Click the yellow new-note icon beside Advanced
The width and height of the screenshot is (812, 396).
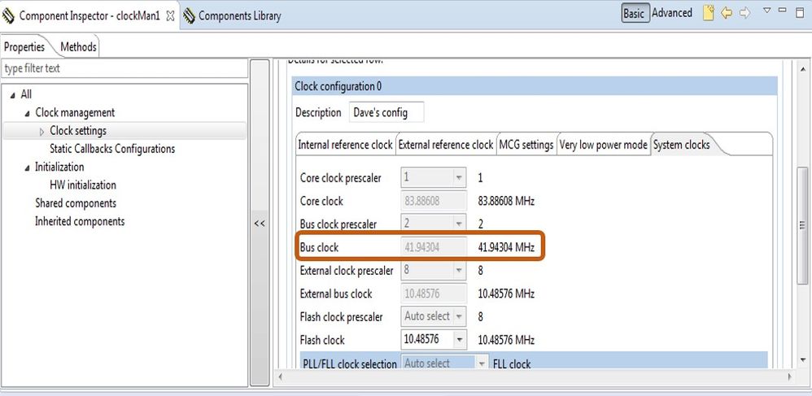[x=709, y=13]
